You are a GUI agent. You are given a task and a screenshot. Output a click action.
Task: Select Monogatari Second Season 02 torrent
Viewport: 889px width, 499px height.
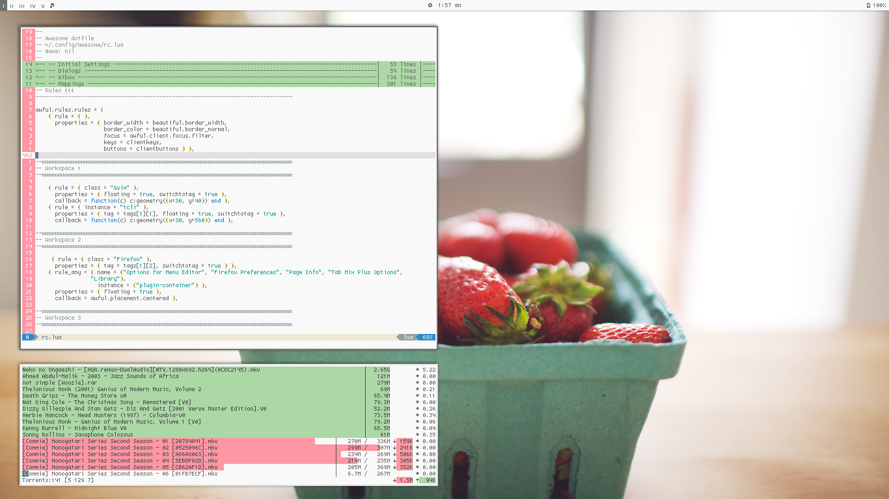(229, 448)
